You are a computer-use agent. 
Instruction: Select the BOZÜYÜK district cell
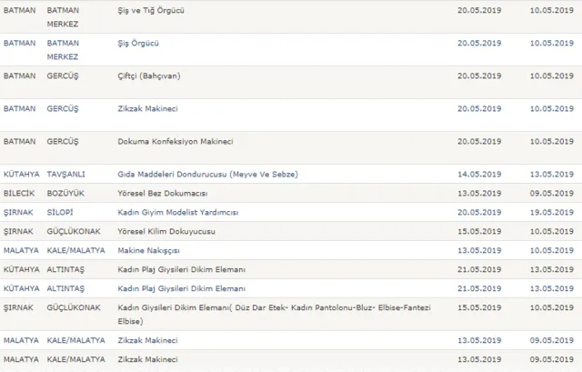pyautogui.click(x=65, y=193)
